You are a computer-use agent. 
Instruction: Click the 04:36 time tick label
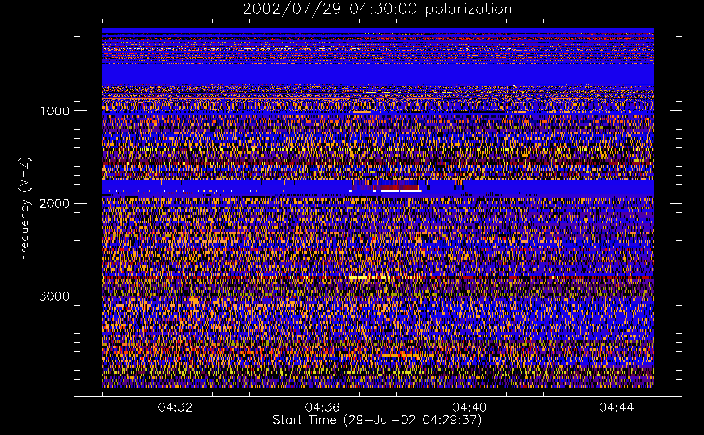pos(322,408)
